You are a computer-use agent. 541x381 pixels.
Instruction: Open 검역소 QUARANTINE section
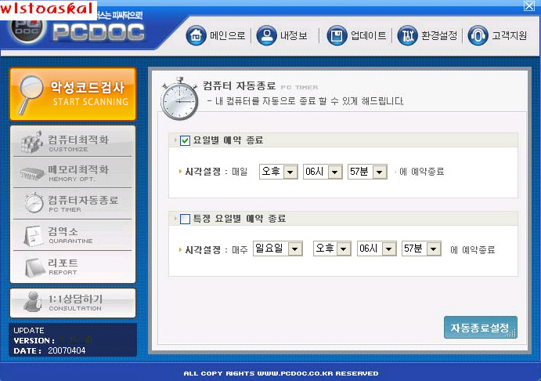click(73, 235)
